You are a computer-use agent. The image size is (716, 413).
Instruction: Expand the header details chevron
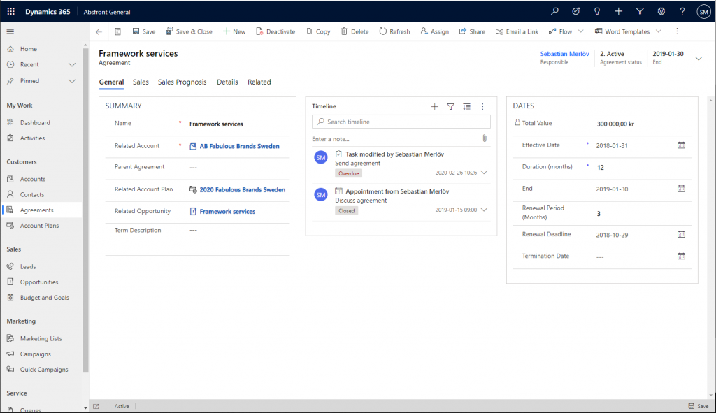[x=699, y=59]
